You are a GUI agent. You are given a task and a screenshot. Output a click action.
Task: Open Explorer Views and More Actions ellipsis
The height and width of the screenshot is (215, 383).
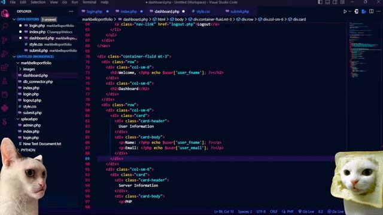(x=71, y=11)
